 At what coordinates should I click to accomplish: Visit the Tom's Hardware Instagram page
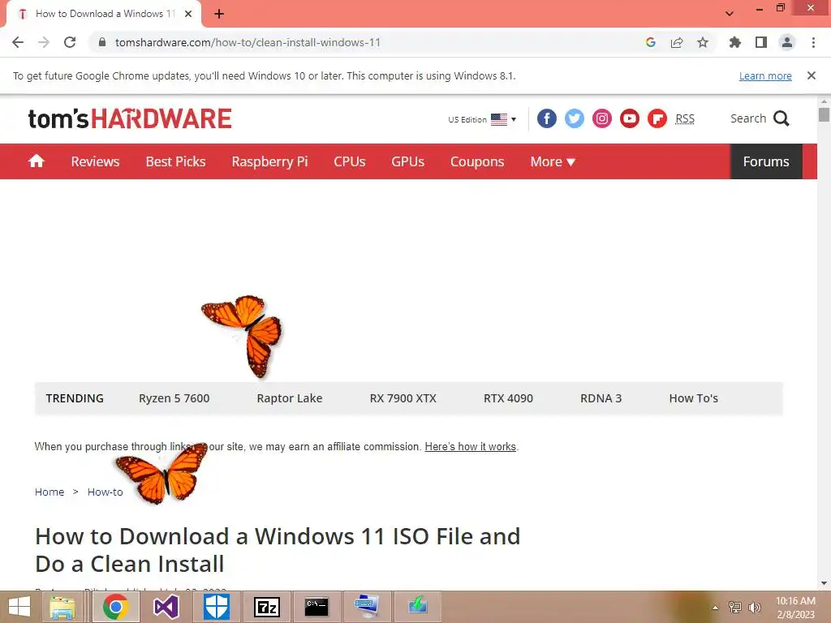pos(602,118)
